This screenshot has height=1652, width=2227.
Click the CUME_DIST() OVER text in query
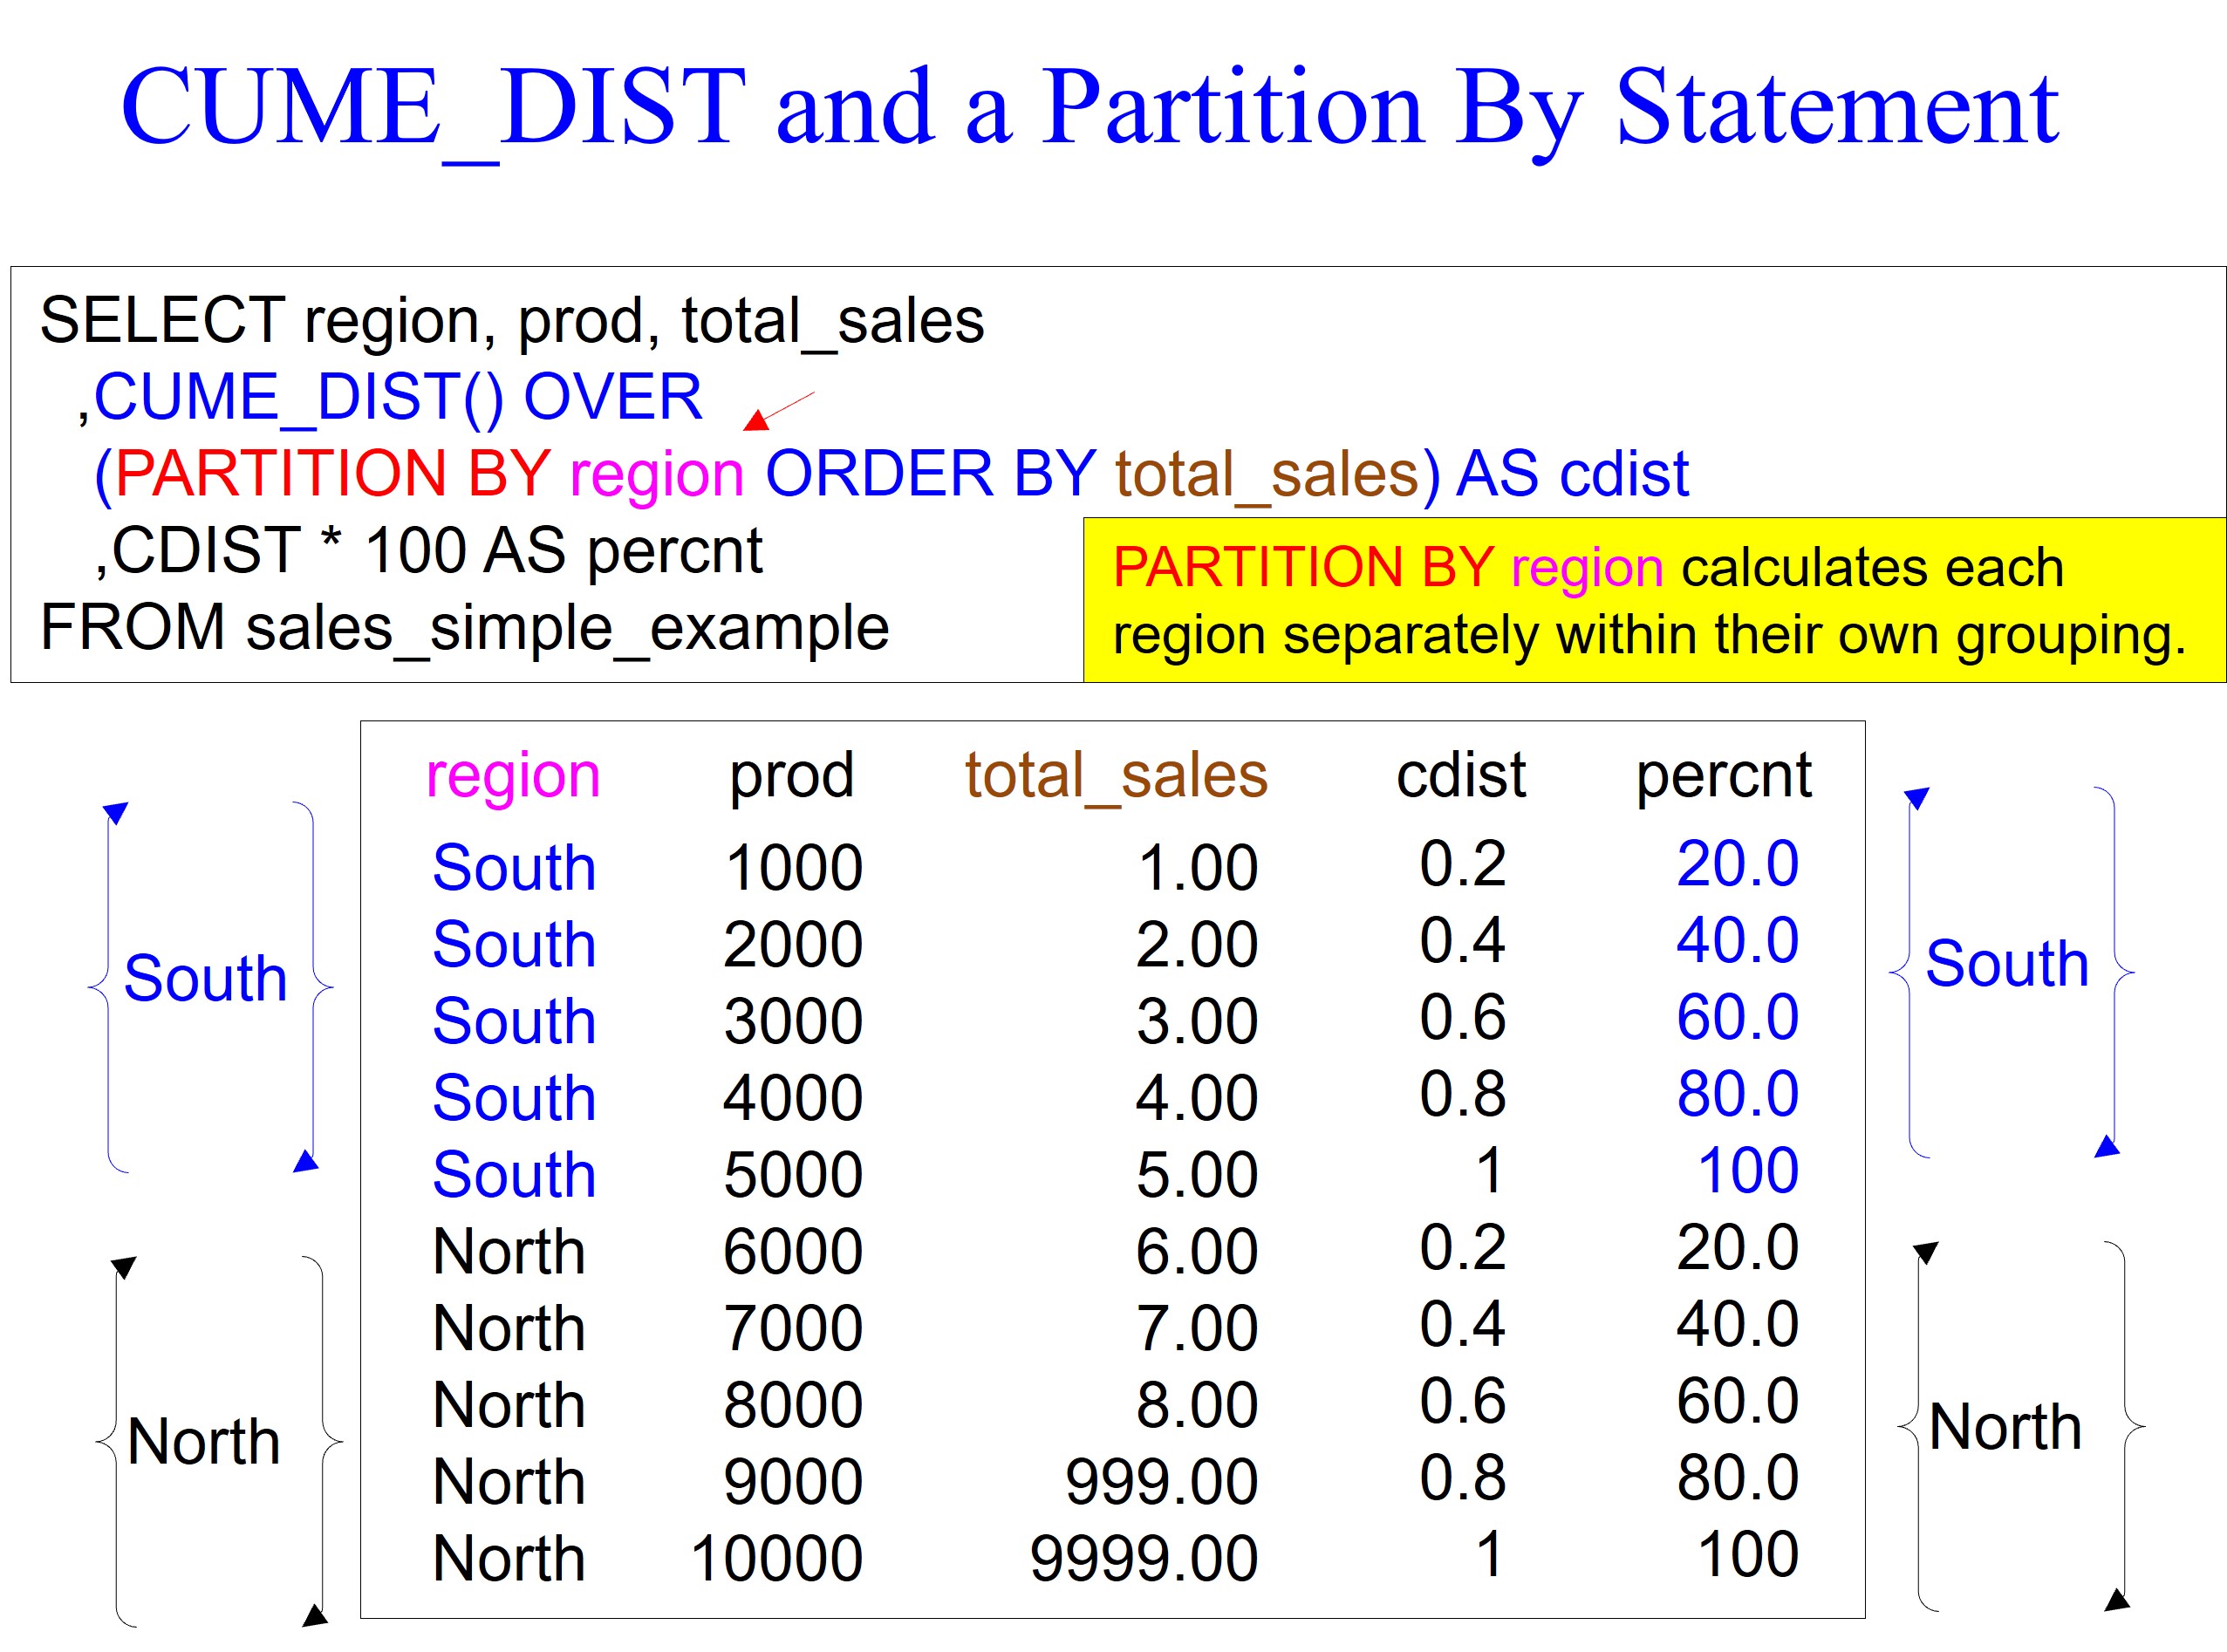tap(397, 397)
